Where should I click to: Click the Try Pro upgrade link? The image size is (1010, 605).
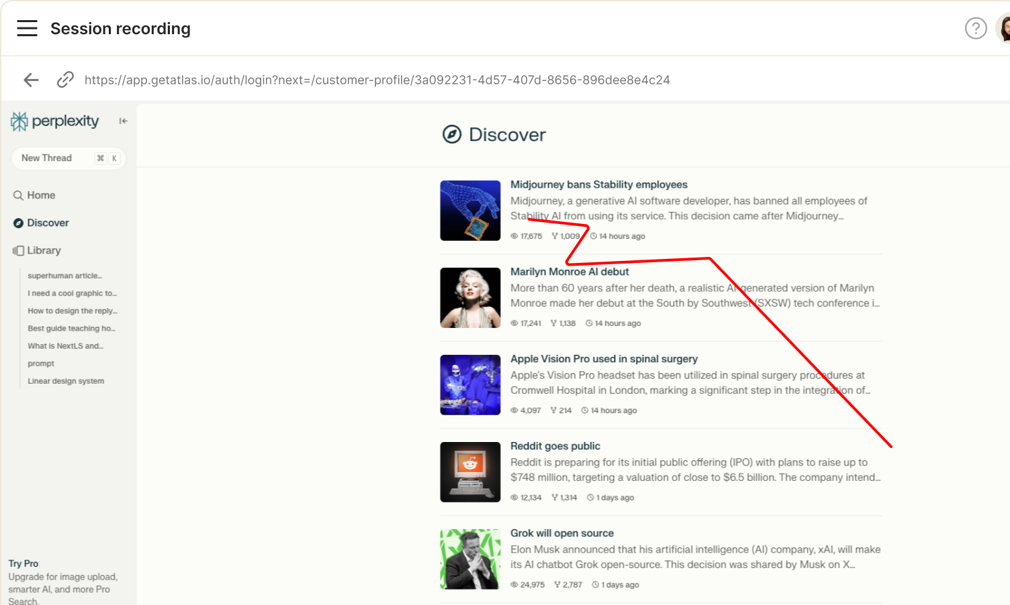pos(24,563)
